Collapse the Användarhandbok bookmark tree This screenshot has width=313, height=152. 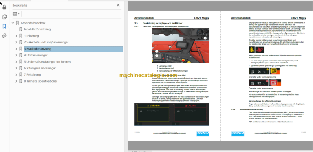(x=13, y=23)
